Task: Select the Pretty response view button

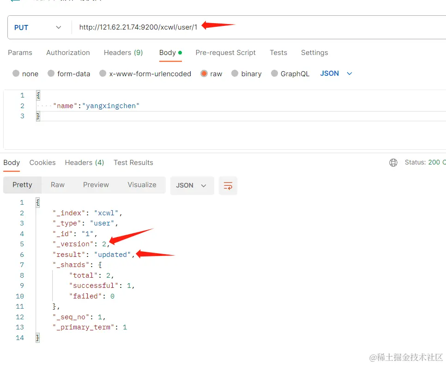Action: [x=22, y=185]
